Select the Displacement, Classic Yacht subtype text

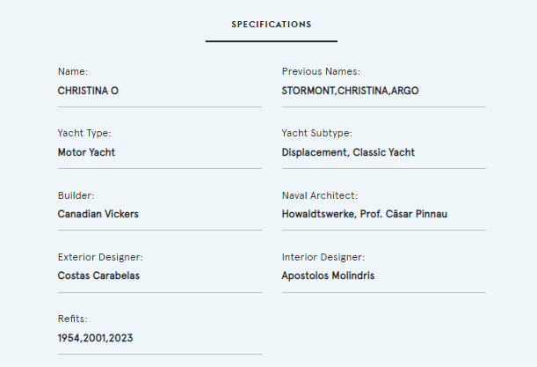coord(348,152)
